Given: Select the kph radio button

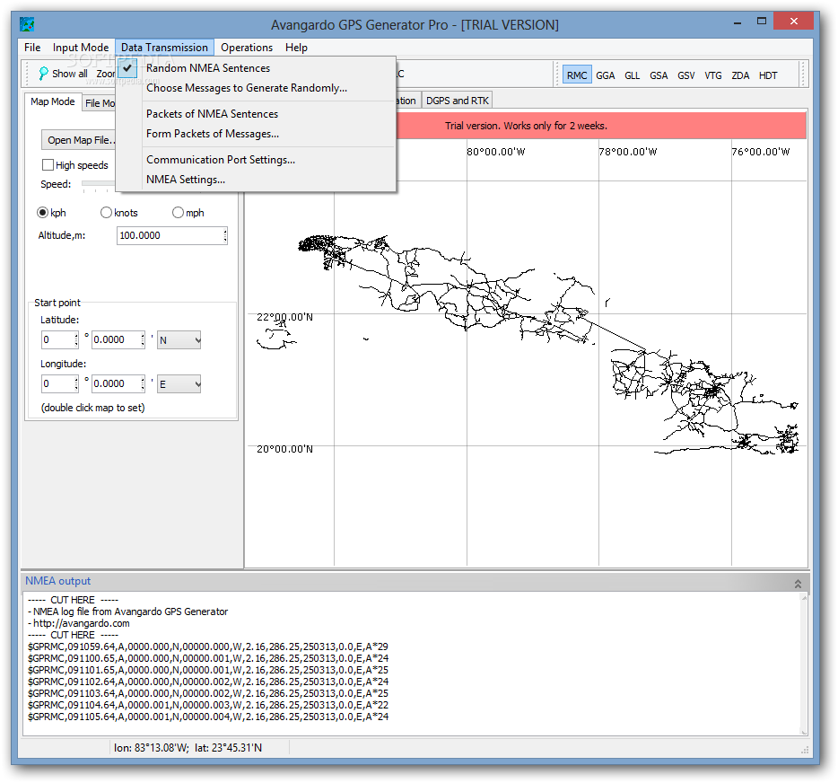Looking at the screenshot, I should 42,213.
